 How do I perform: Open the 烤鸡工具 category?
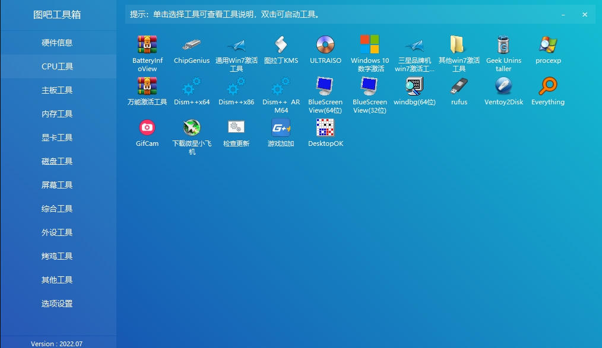point(58,256)
